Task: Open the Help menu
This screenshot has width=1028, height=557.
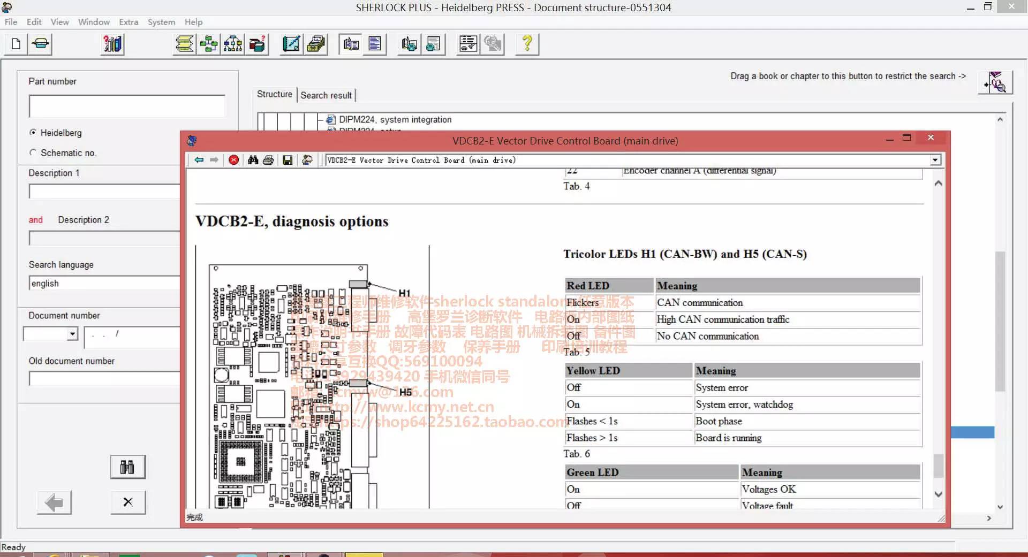Action: click(x=193, y=22)
